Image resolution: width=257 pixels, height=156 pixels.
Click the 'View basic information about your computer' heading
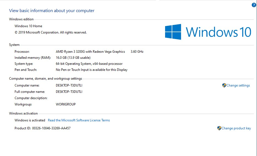tap(52, 11)
